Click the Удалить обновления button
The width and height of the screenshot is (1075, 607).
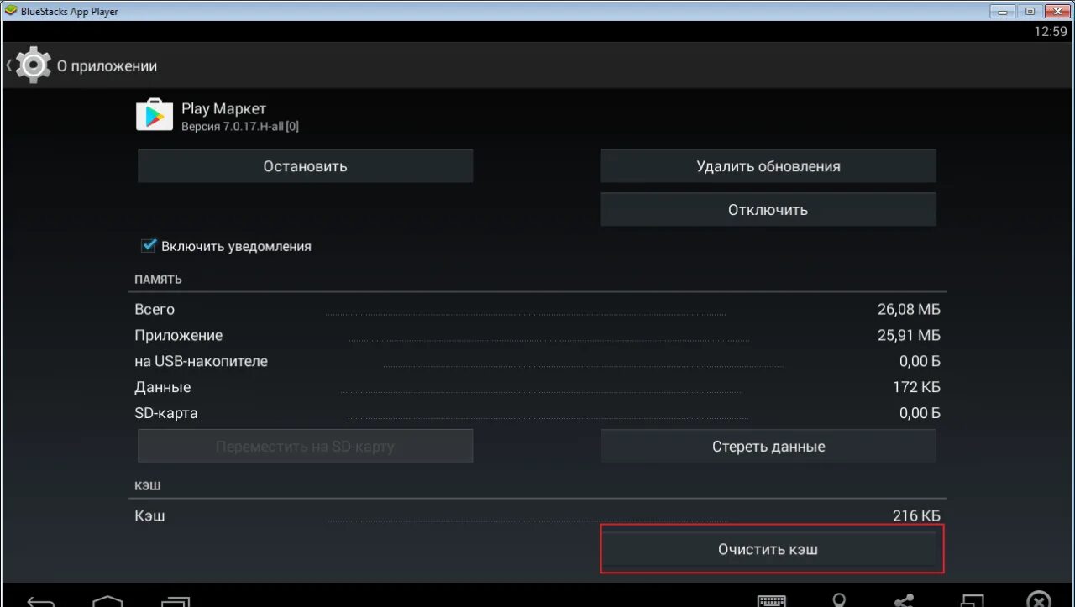click(x=768, y=166)
